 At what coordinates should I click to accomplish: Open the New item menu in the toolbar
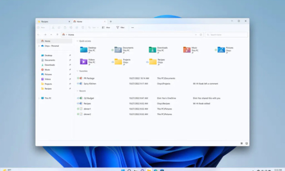pos(41,27)
